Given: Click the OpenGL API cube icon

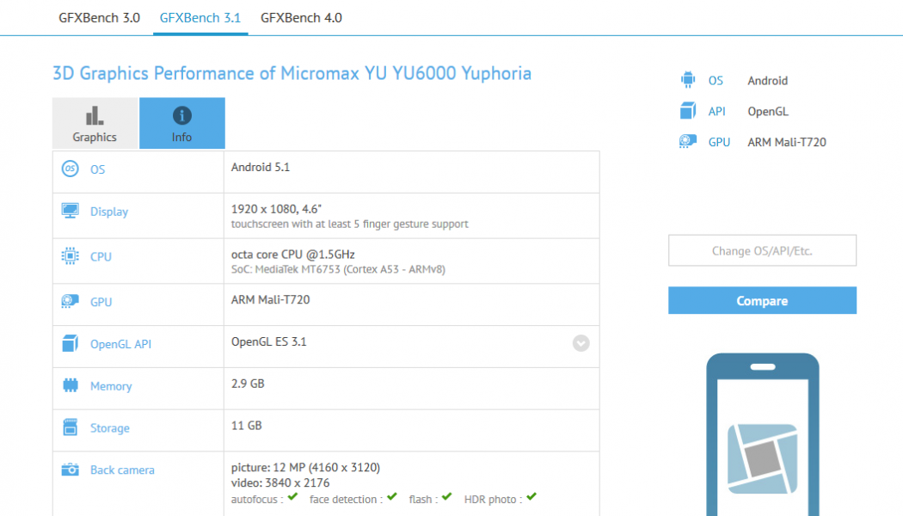Looking at the screenshot, I should pyautogui.click(x=70, y=344).
